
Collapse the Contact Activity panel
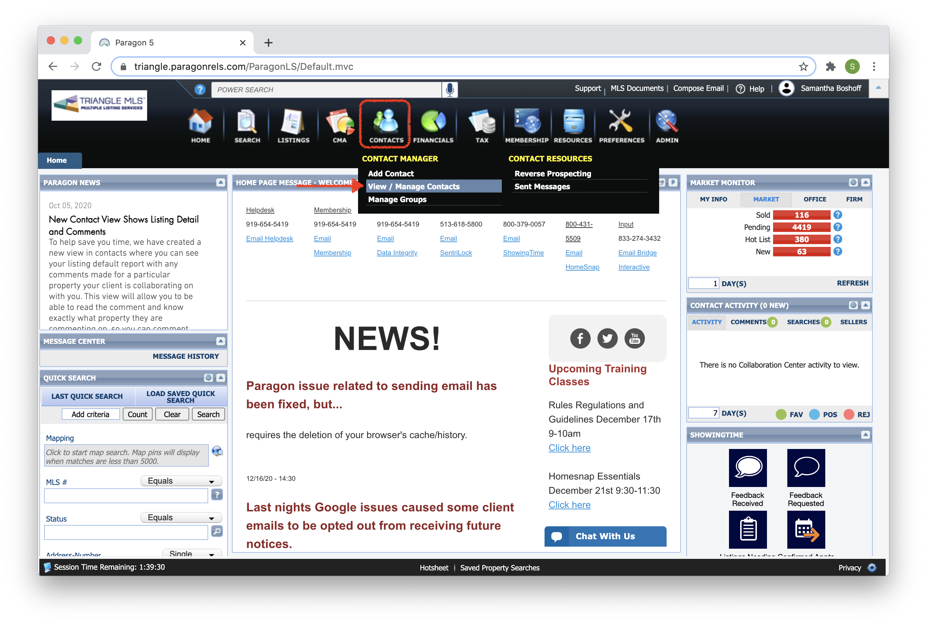[x=865, y=305]
